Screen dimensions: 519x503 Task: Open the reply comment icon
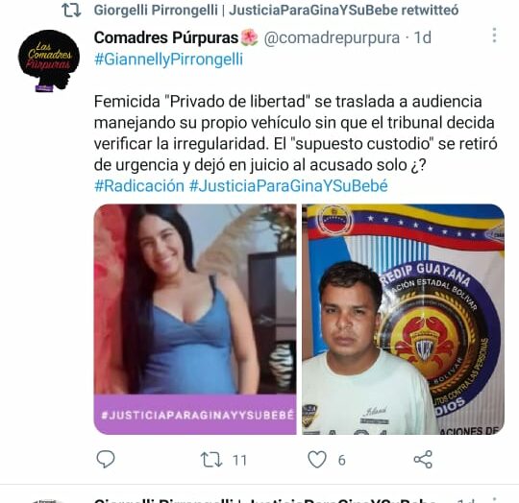[x=106, y=459]
